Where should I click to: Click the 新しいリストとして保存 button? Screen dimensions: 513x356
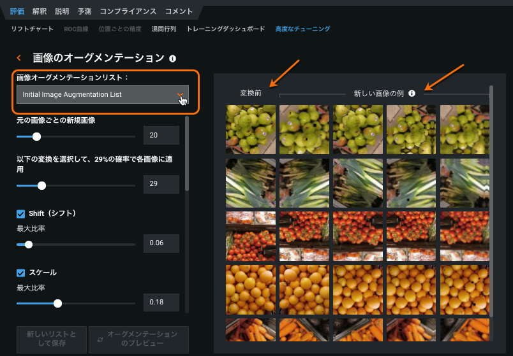pyautogui.click(x=52, y=339)
